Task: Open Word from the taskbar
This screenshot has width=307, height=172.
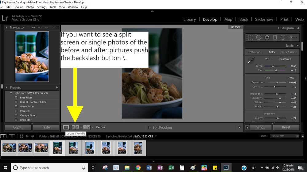Action: tap(149, 168)
